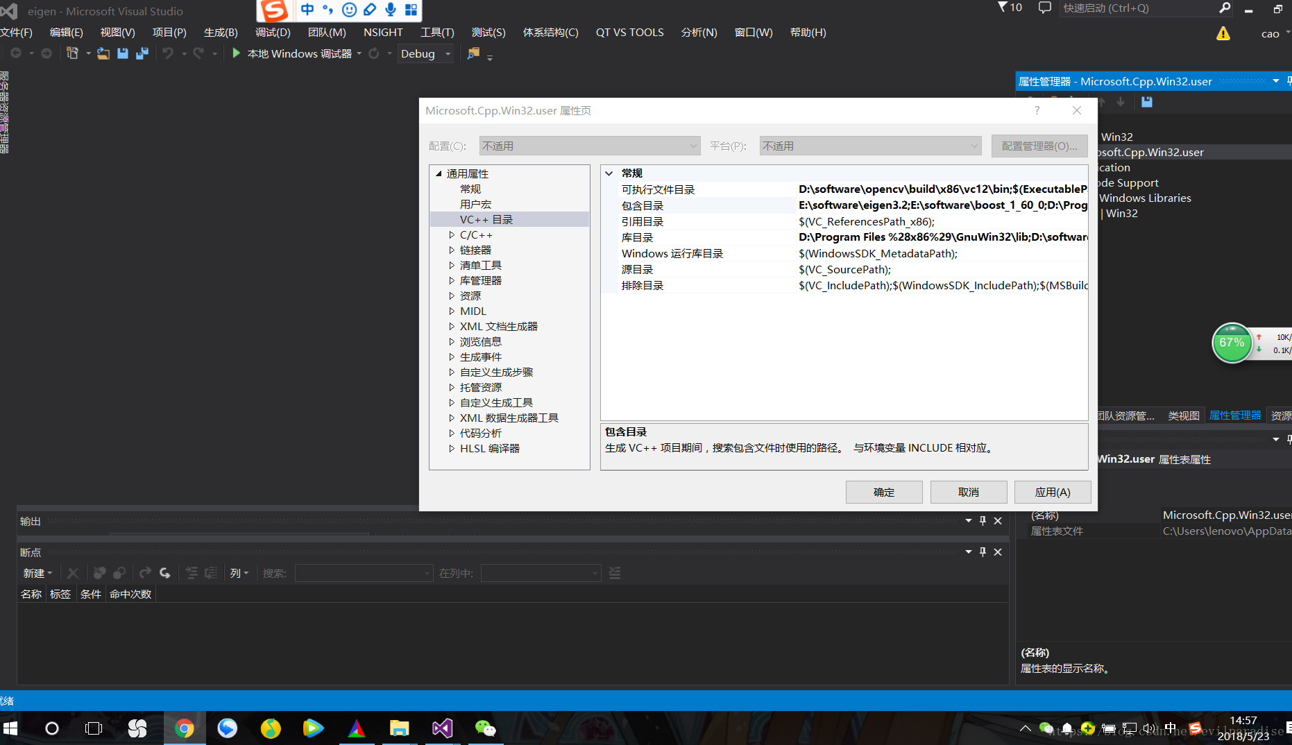Select 常规 under 通用属性
This screenshot has width=1292, height=745.
click(x=470, y=189)
